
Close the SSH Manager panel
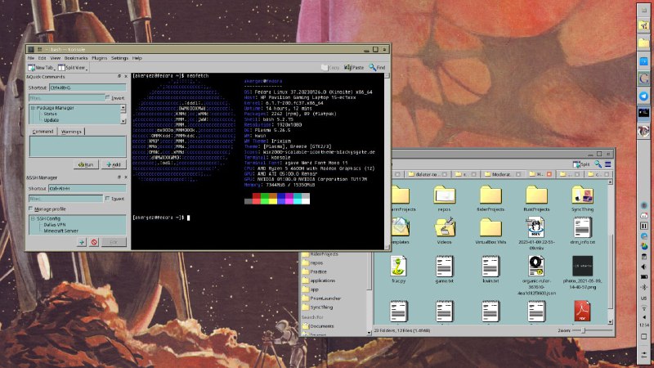126,177
